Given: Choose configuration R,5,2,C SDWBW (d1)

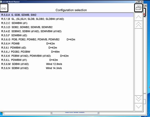Looking at the screenshot, I should (67, 23).
